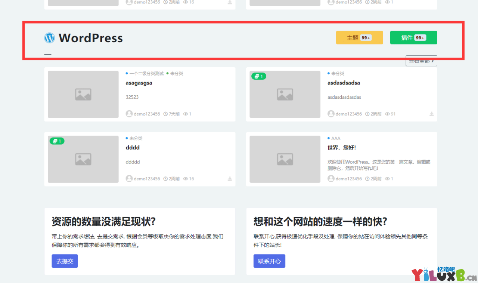This screenshot has width=478, height=283.
Task: Click author avatar on asagasgsa card
Action: [129, 114]
